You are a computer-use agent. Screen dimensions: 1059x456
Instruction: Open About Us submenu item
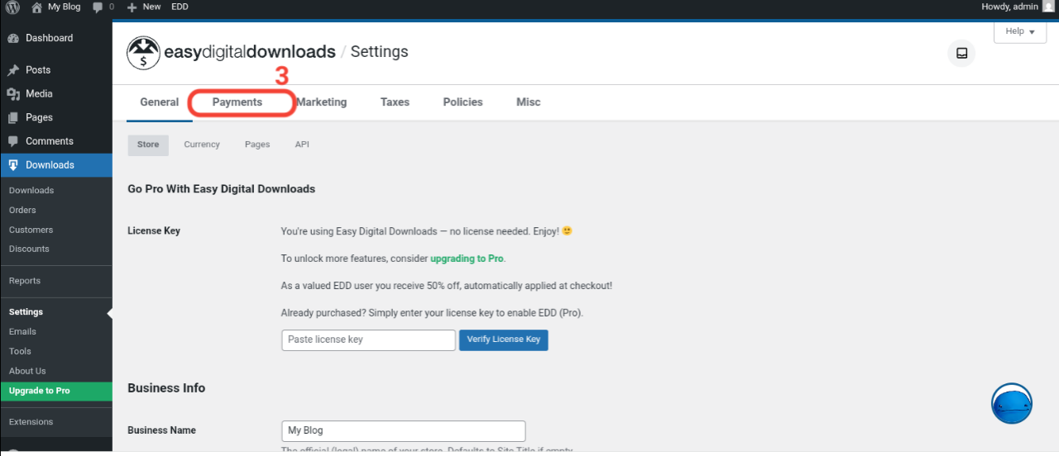27,371
